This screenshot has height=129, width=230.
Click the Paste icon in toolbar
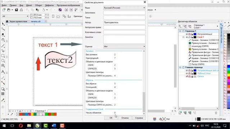37,10
